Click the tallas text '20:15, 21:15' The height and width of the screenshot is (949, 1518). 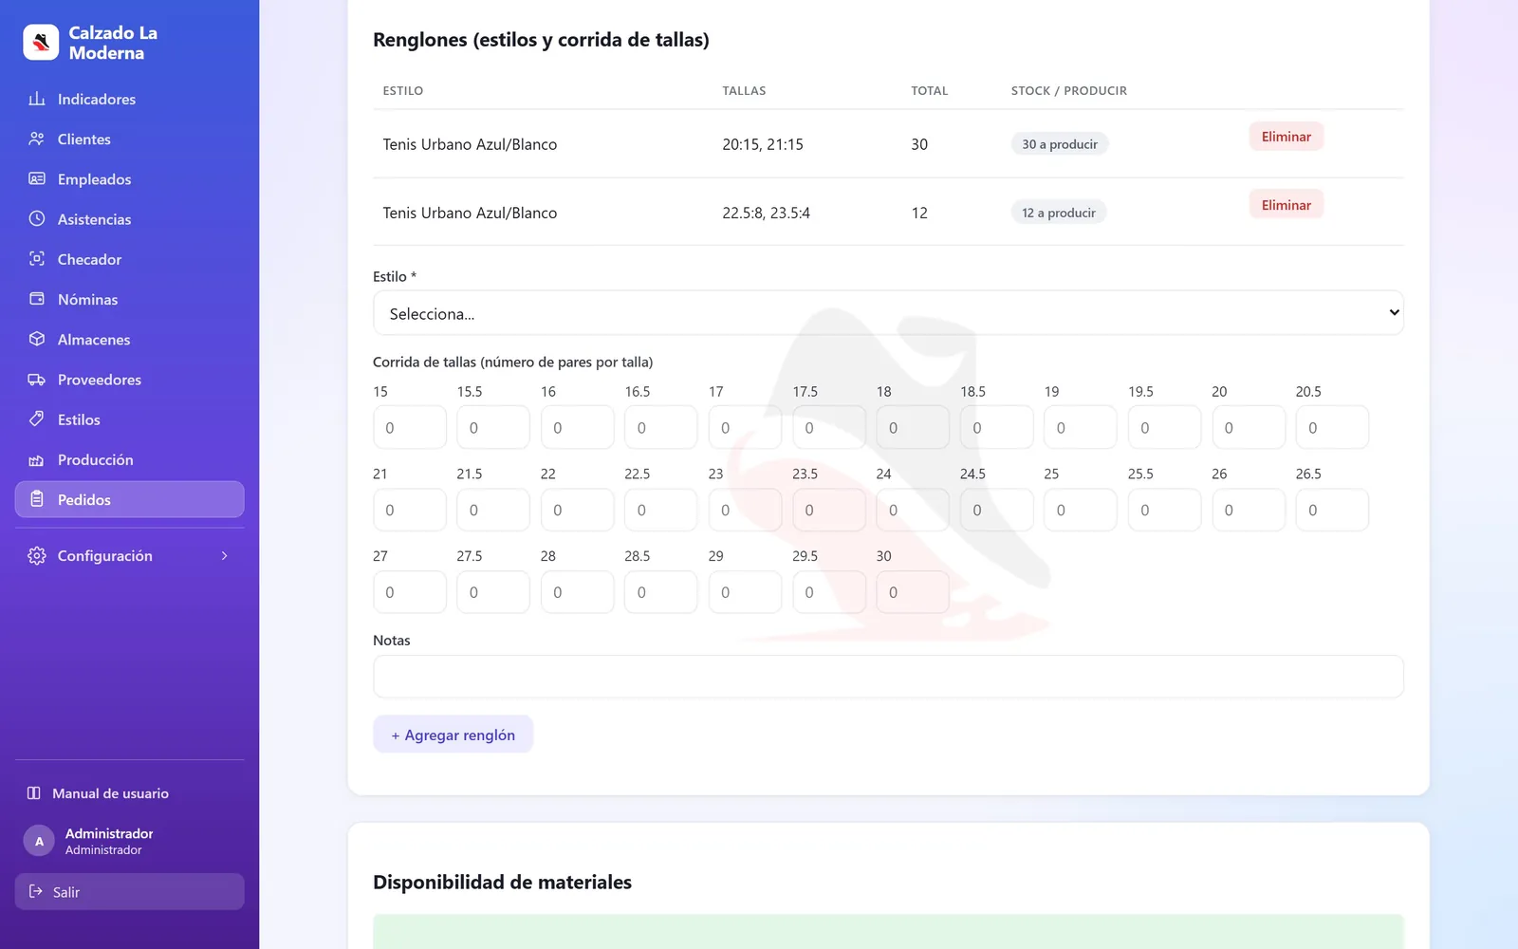coord(763,144)
